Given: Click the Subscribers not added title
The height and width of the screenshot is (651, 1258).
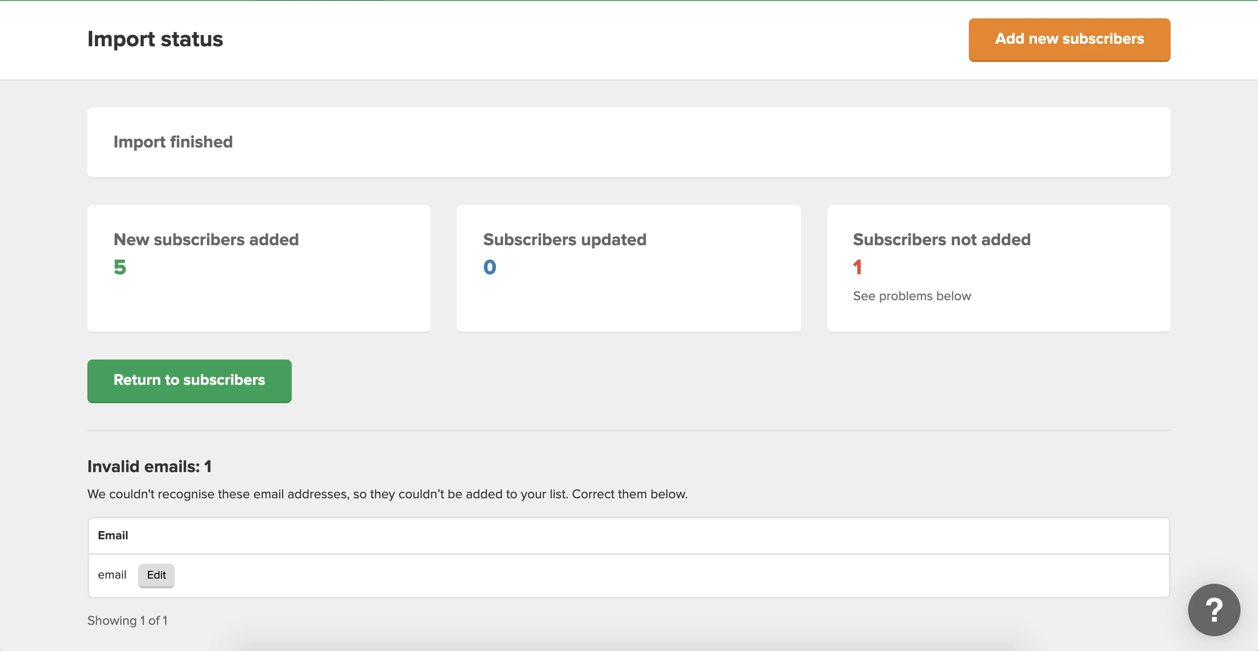Looking at the screenshot, I should (941, 240).
